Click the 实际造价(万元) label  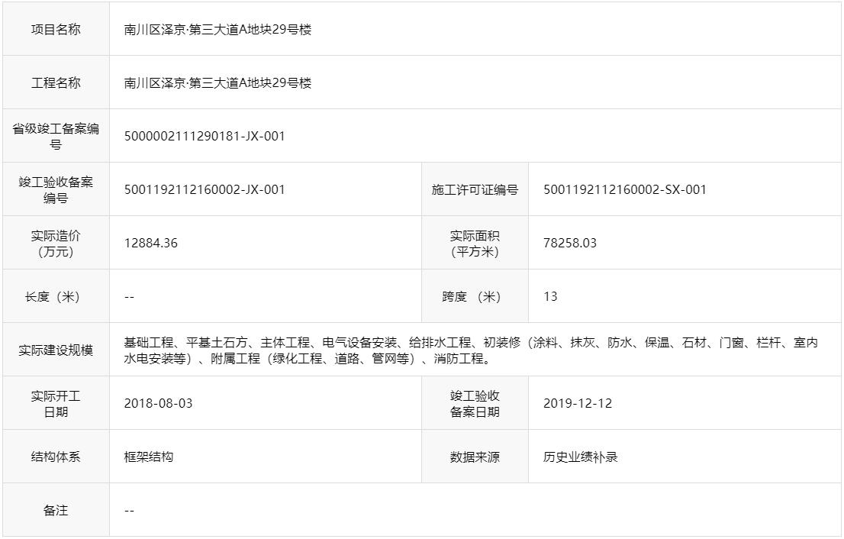pos(56,244)
